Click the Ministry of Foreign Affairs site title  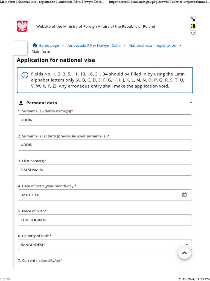(x=96, y=27)
